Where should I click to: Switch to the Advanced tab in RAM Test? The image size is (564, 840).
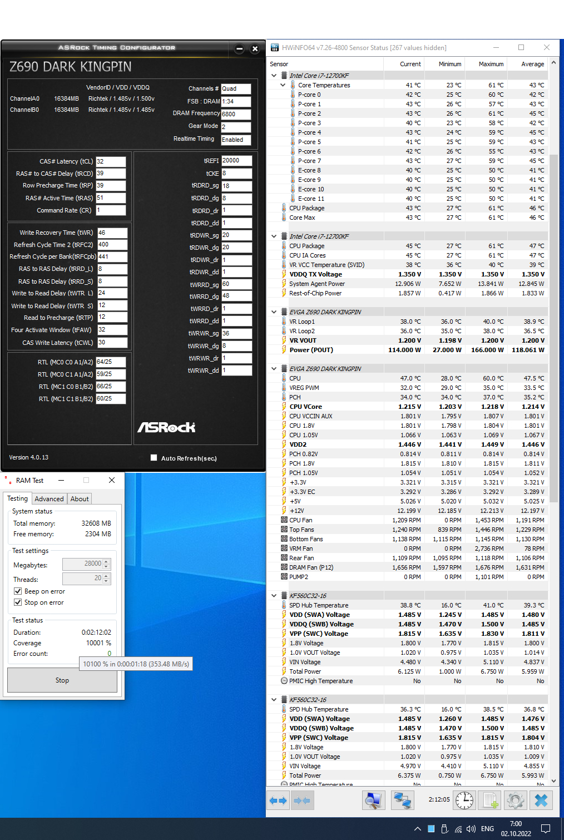coord(50,499)
